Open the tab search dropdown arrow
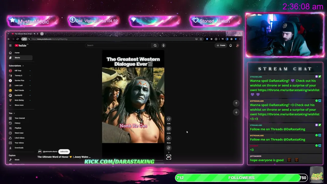 click(8, 34)
